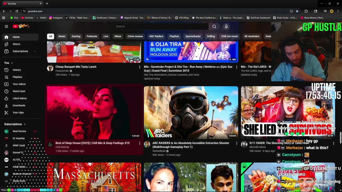Image resolution: width=342 pixels, height=192 pixels.
Task: Open the theRadBrad channel name
Action: pyautogui.click(x=159, y=151)
